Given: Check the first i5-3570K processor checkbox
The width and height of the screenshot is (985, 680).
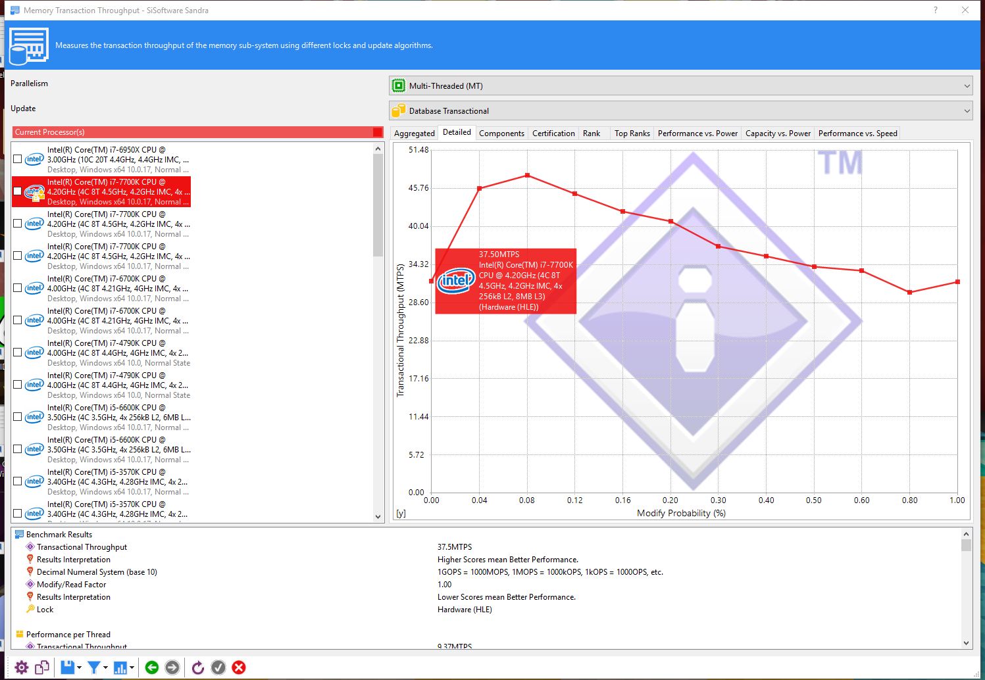Looking at the screenshot, I should (x=18, y=481).
